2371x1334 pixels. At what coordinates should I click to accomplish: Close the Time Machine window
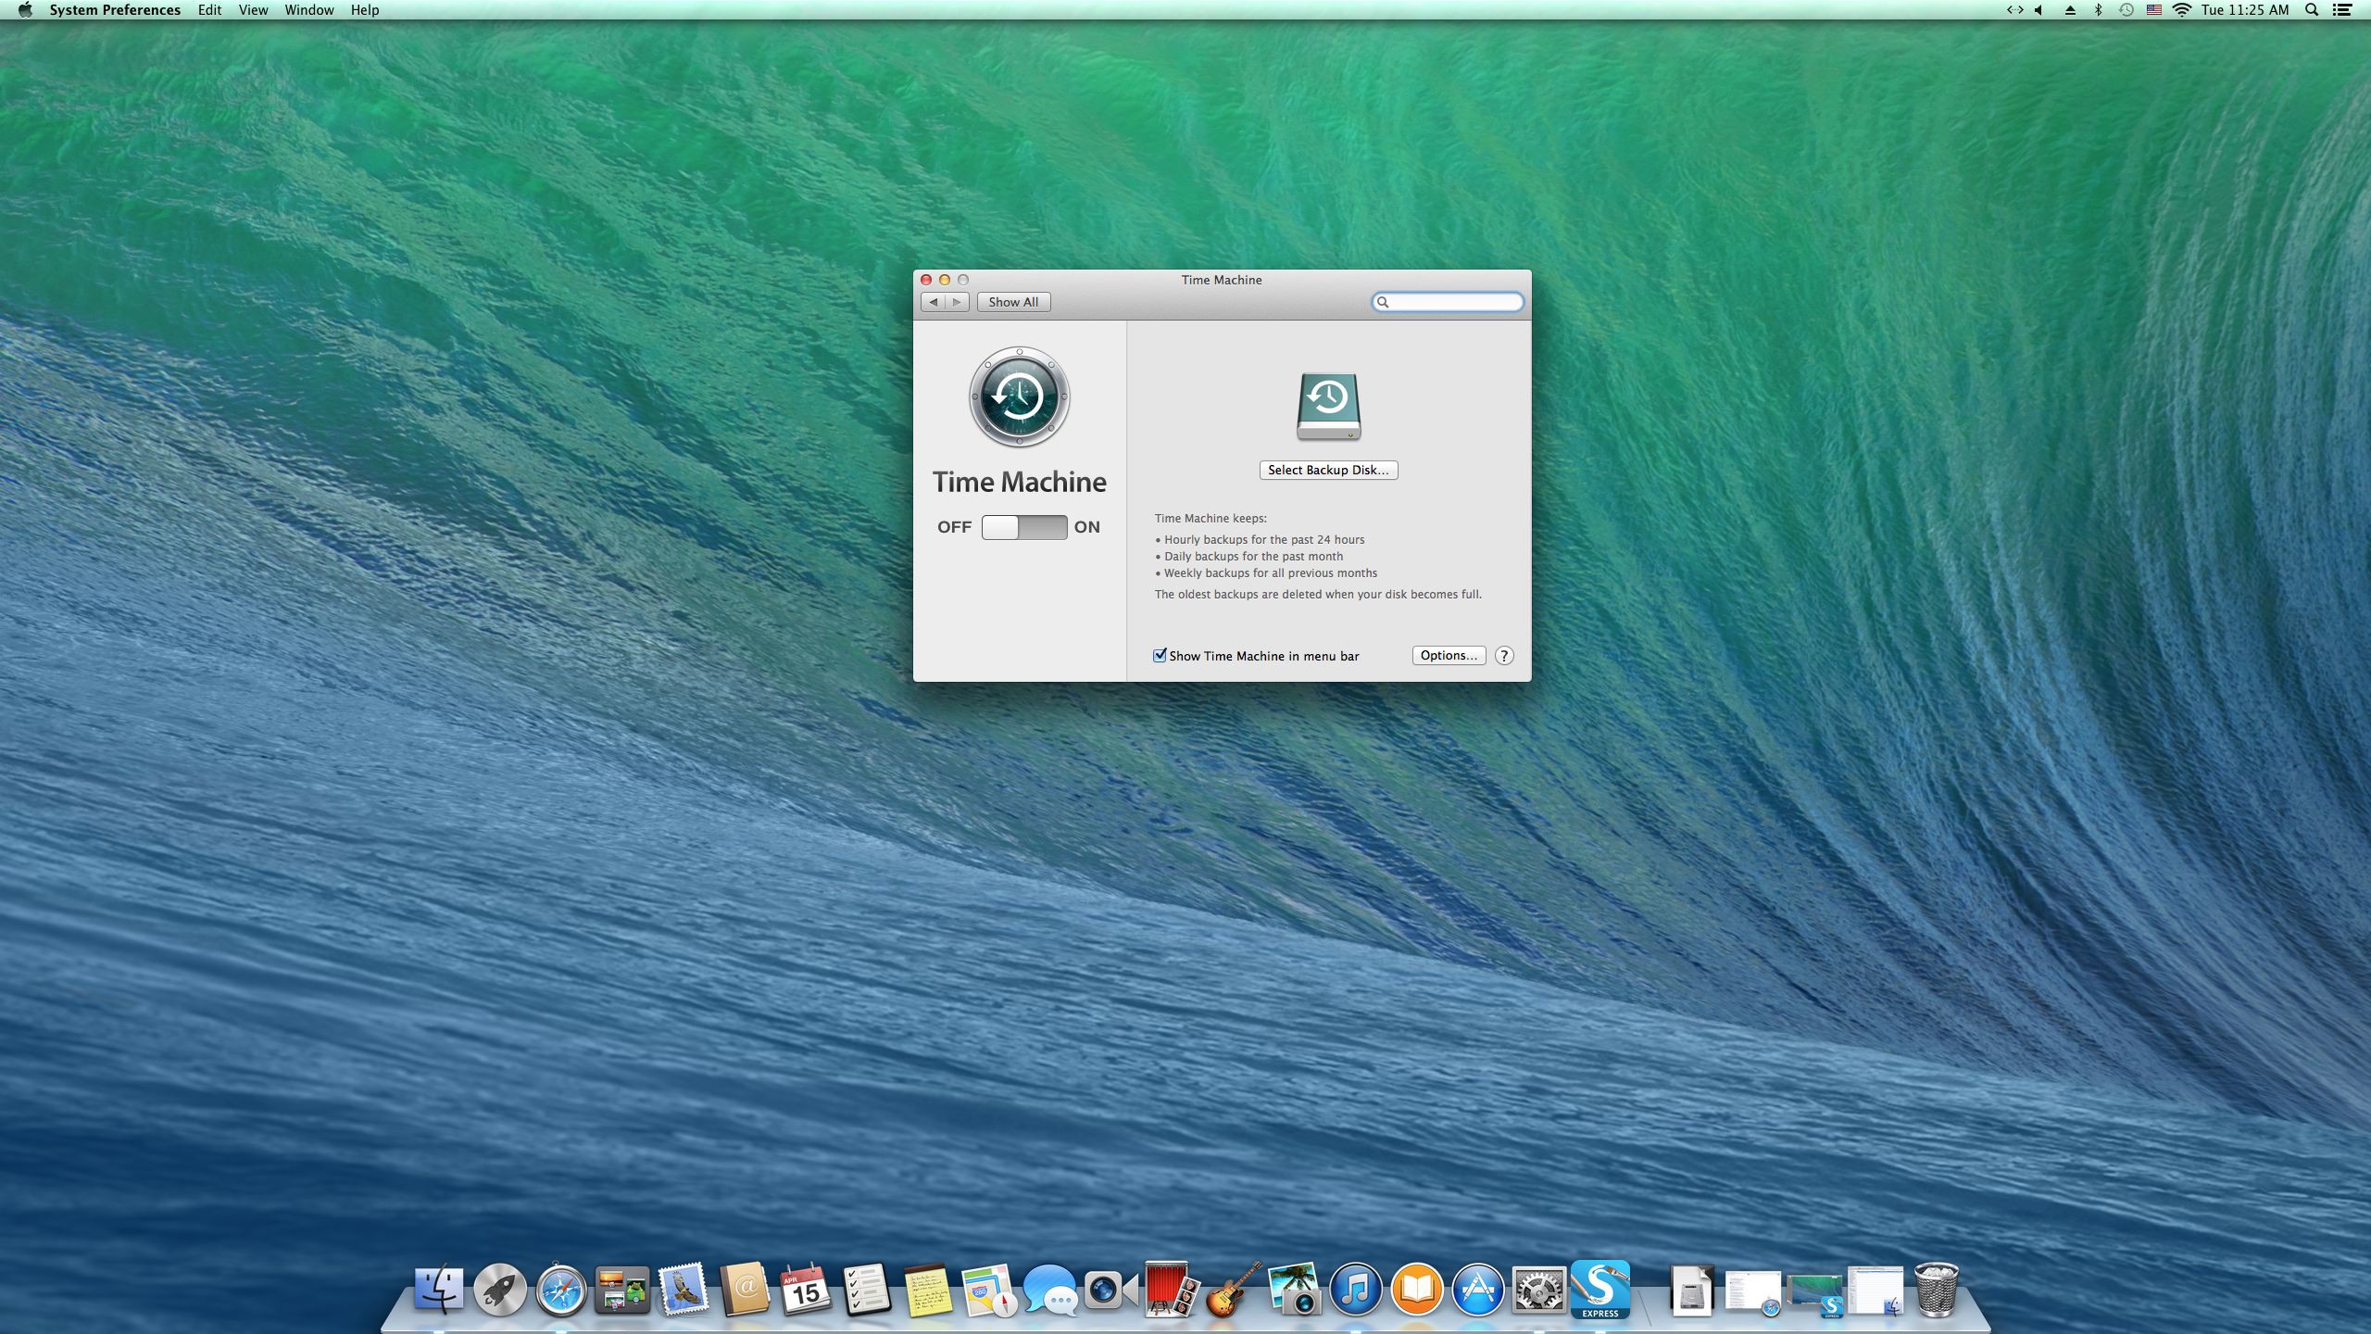click(x=926, y=280)
